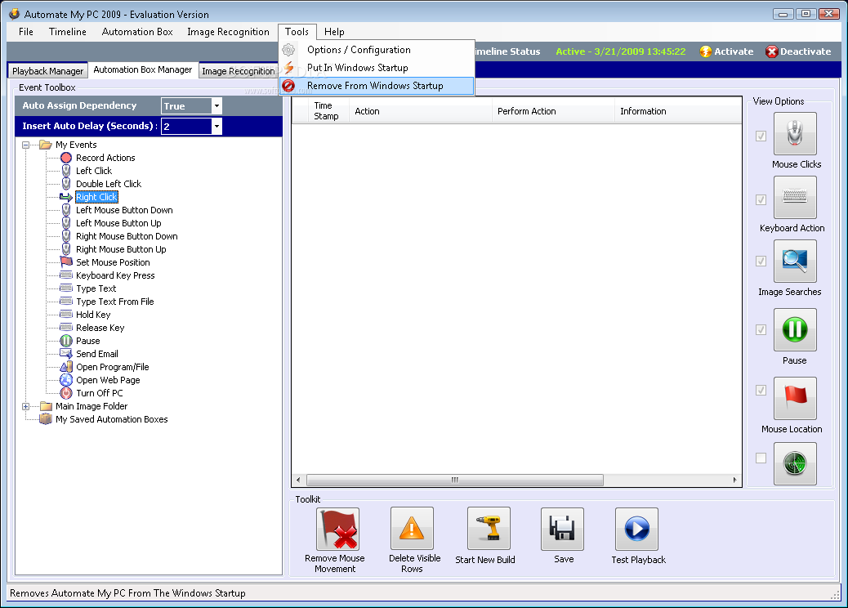Image resolution: width=848 pixels, height=608 pixels.
Task: Open the File menu
Action: coord(26,32)
